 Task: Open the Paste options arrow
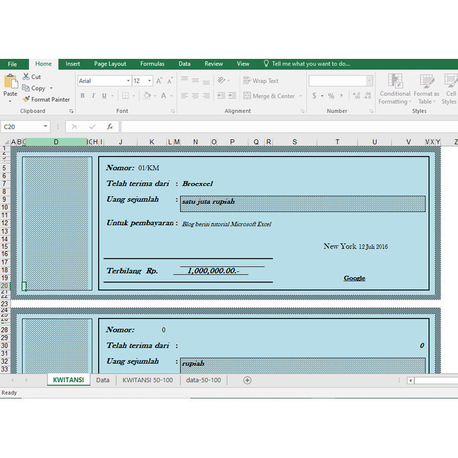10,101
